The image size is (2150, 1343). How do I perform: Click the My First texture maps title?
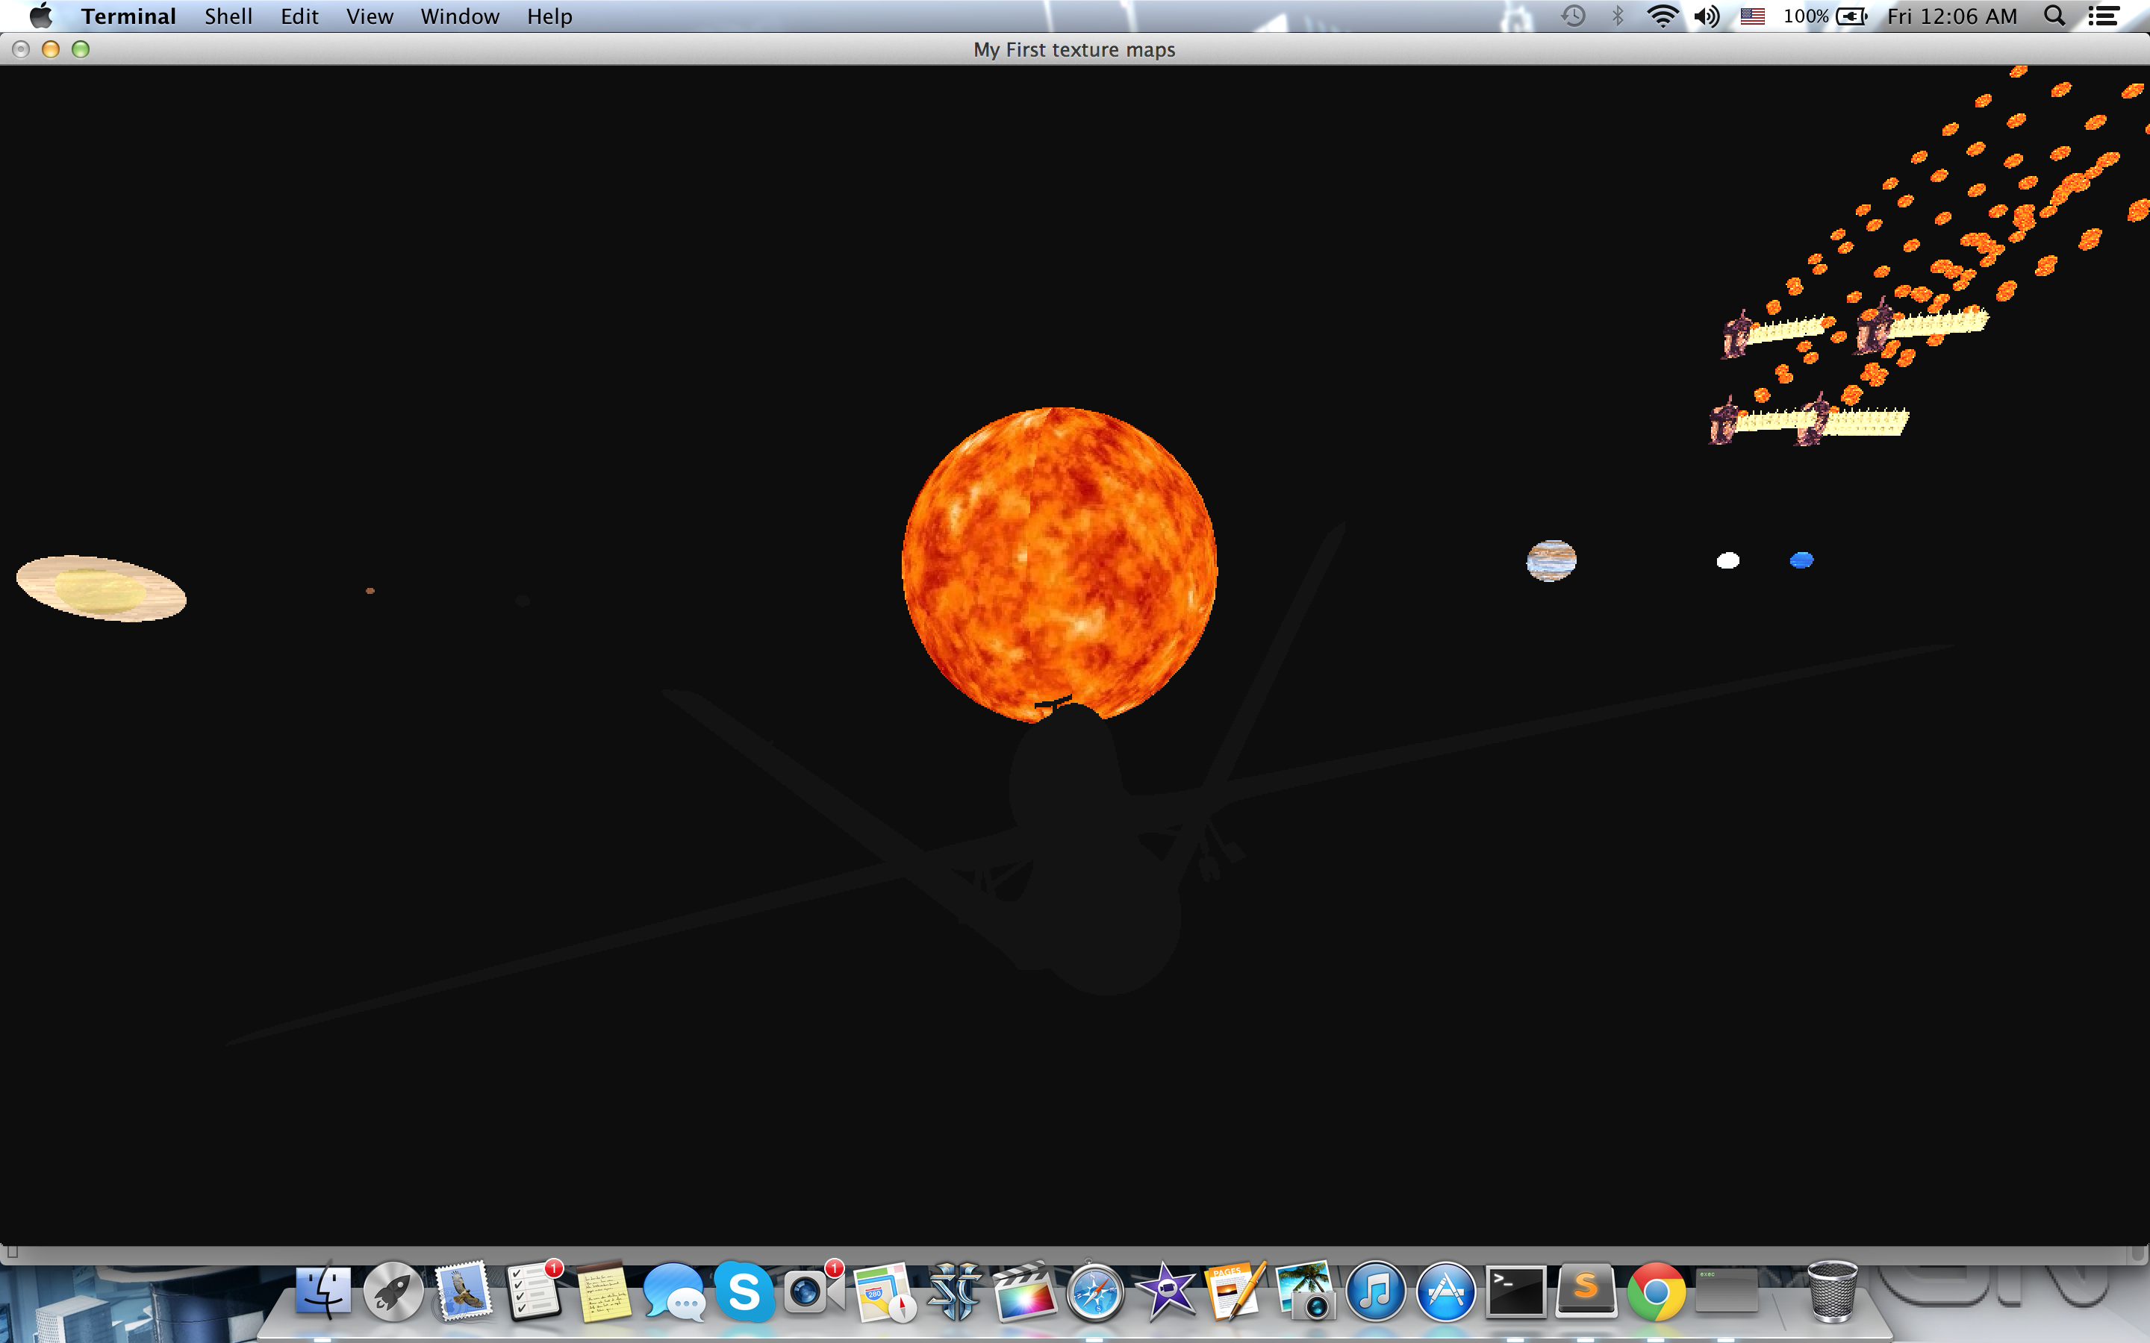[1074, 50]
